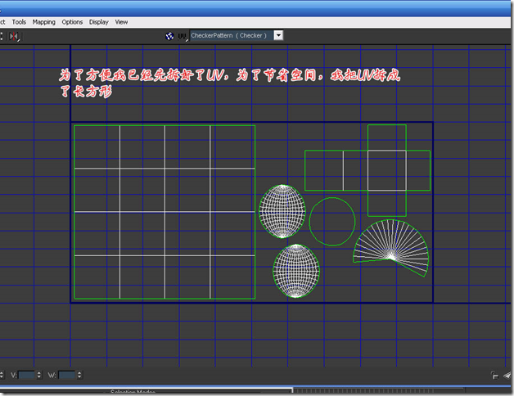Open the Display menu

coord(99,22)
